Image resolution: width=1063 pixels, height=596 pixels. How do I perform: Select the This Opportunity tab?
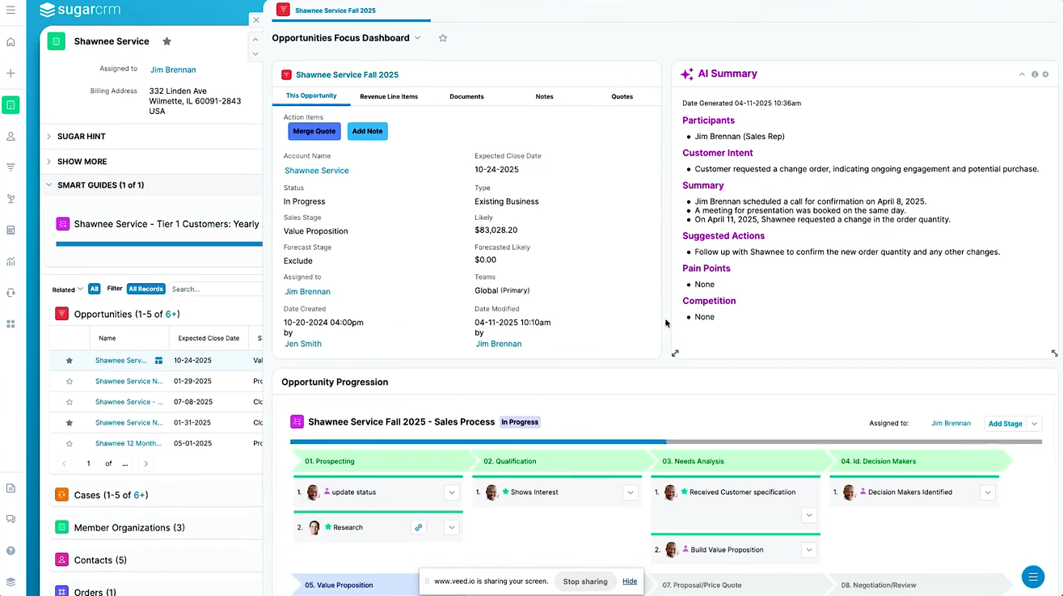[x=311, y=95]
